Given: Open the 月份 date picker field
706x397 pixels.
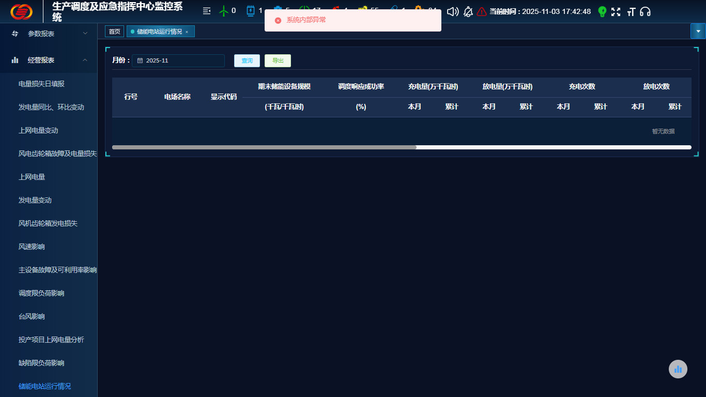Looking at the screenshot, I should 178,60.
